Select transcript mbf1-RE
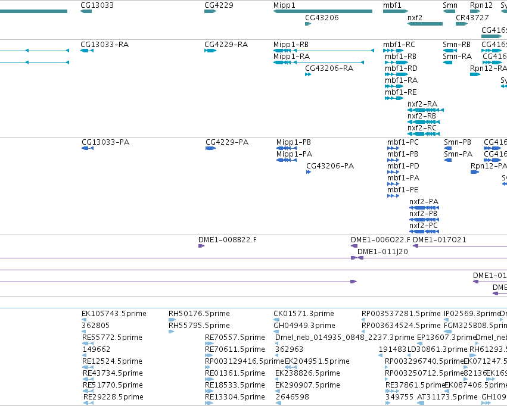Viewport: 507px width, 406px height. [394, 98]
